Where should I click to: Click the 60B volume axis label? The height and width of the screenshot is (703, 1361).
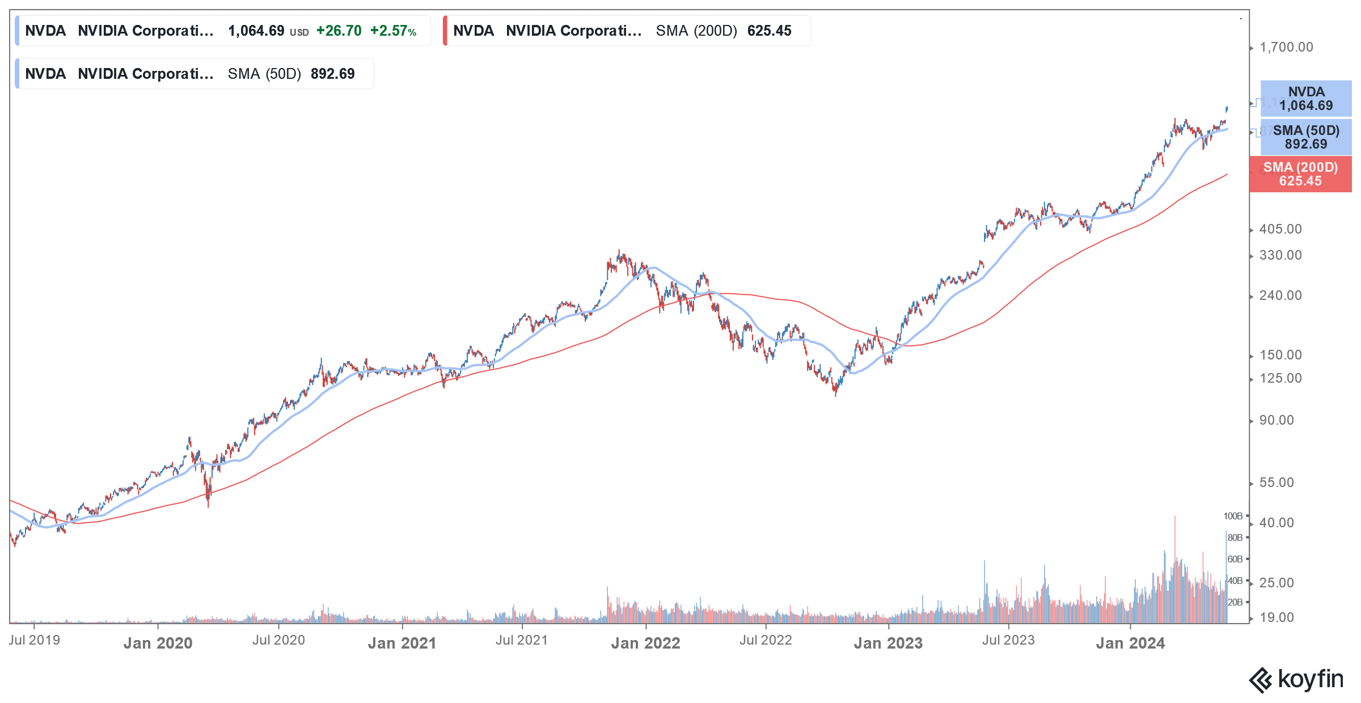click(x=1235, y=559)
